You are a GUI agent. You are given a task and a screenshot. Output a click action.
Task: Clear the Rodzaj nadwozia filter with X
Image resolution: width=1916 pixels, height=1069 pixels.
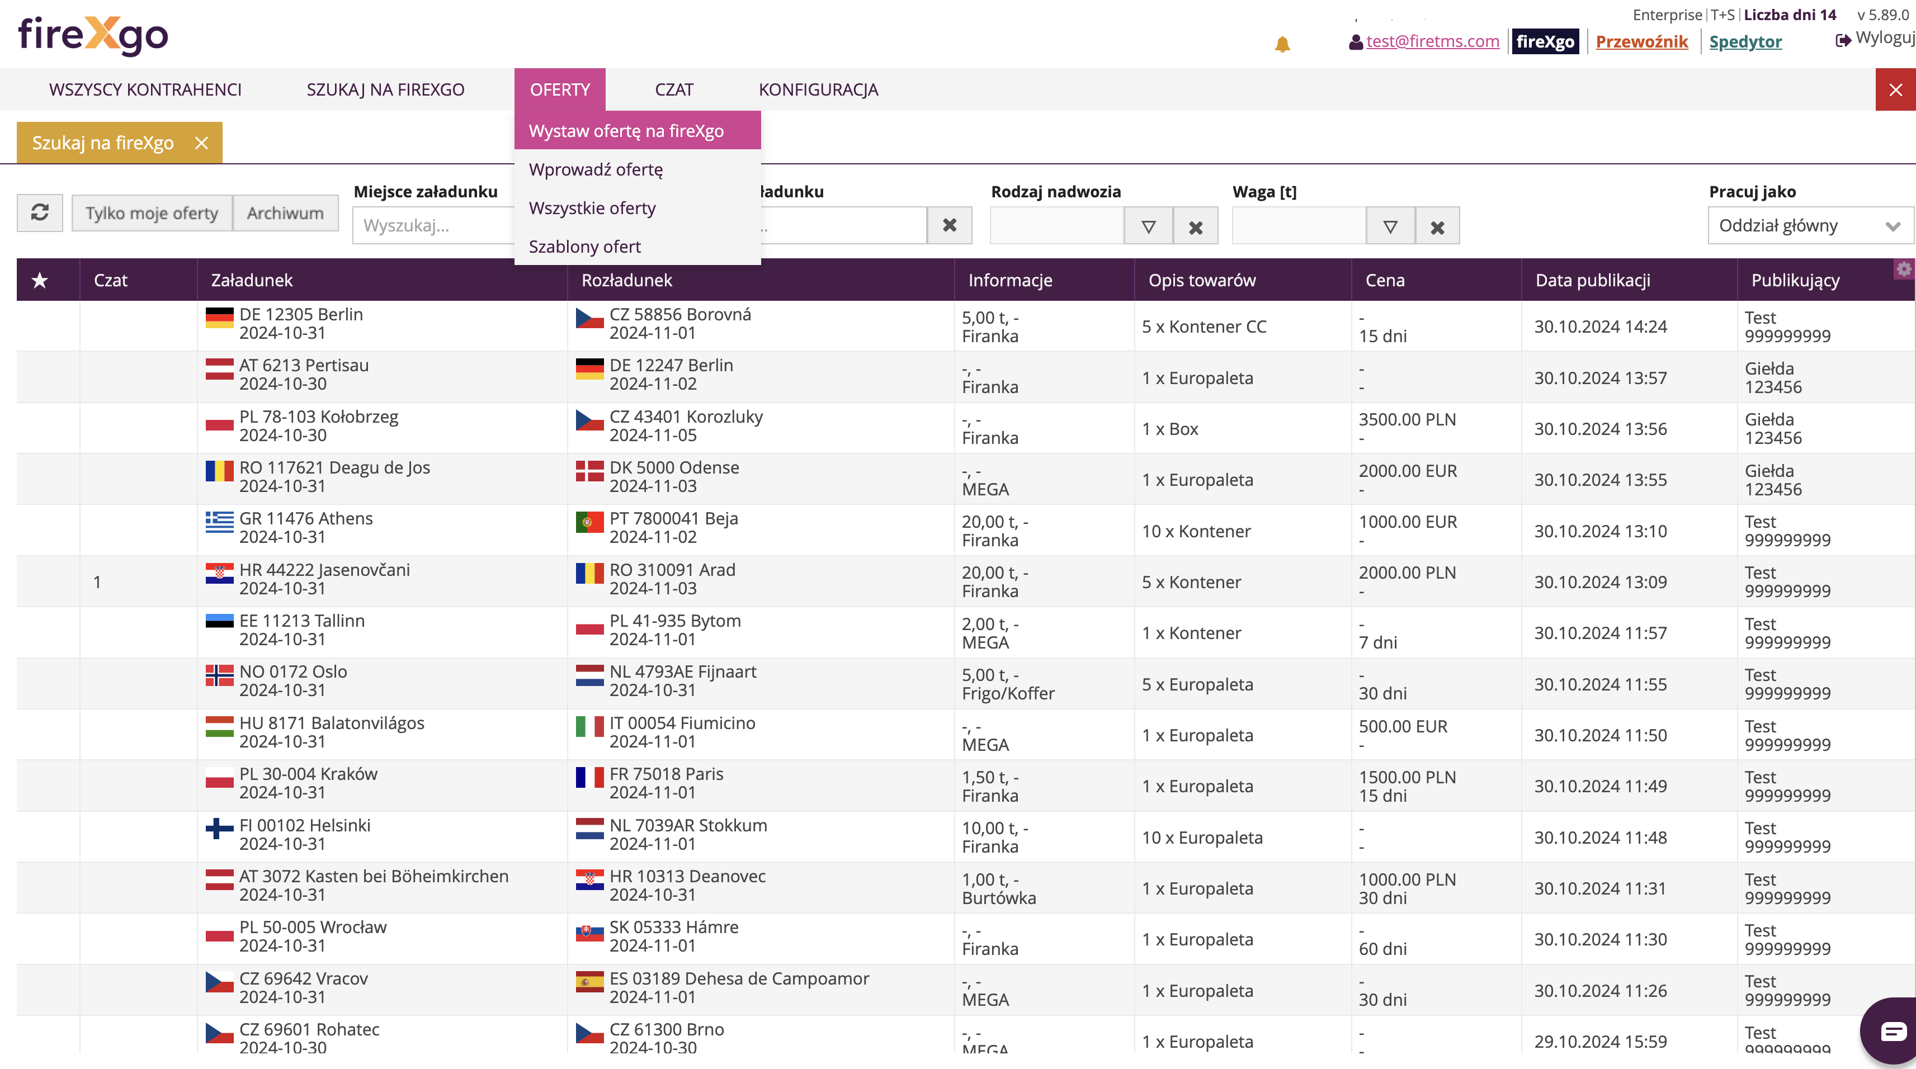point(1195,226)
